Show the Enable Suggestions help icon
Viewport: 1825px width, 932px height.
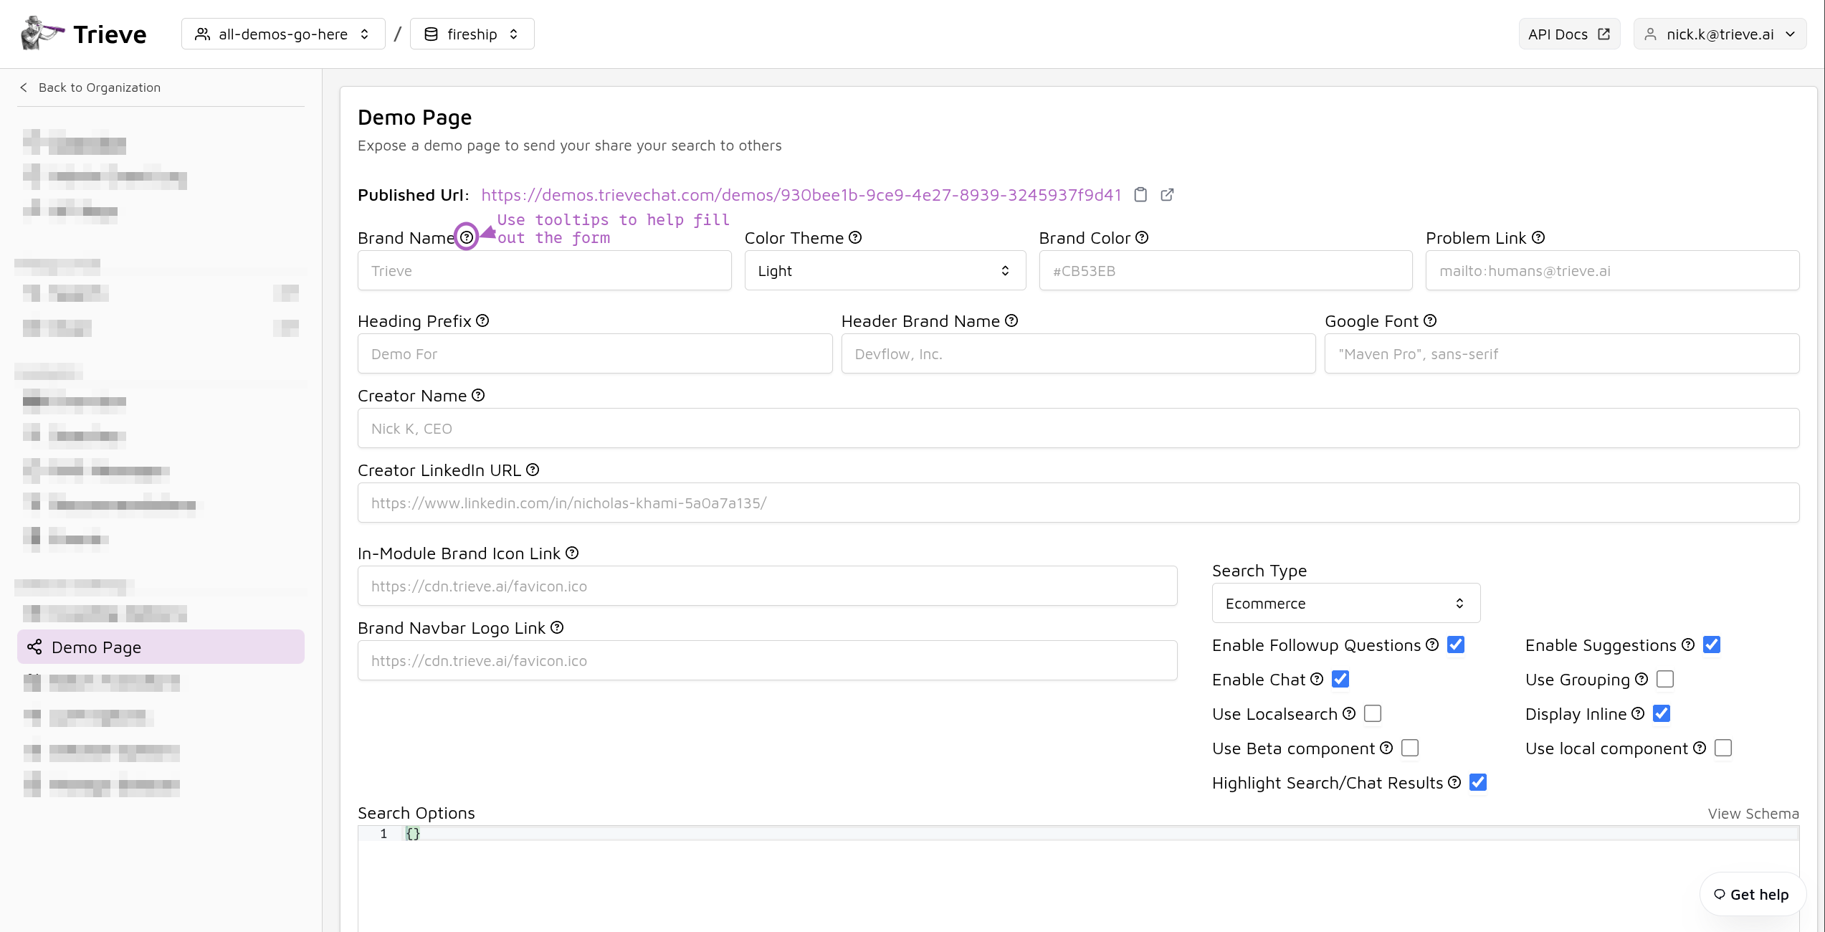(1688, 645)
